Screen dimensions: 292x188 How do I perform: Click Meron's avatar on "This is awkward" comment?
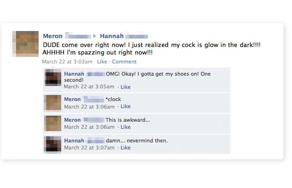[x=53, y=123]
